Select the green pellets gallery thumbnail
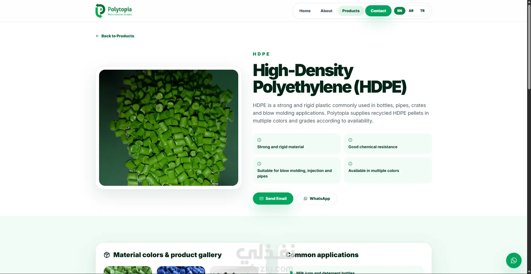 point(128,270)
